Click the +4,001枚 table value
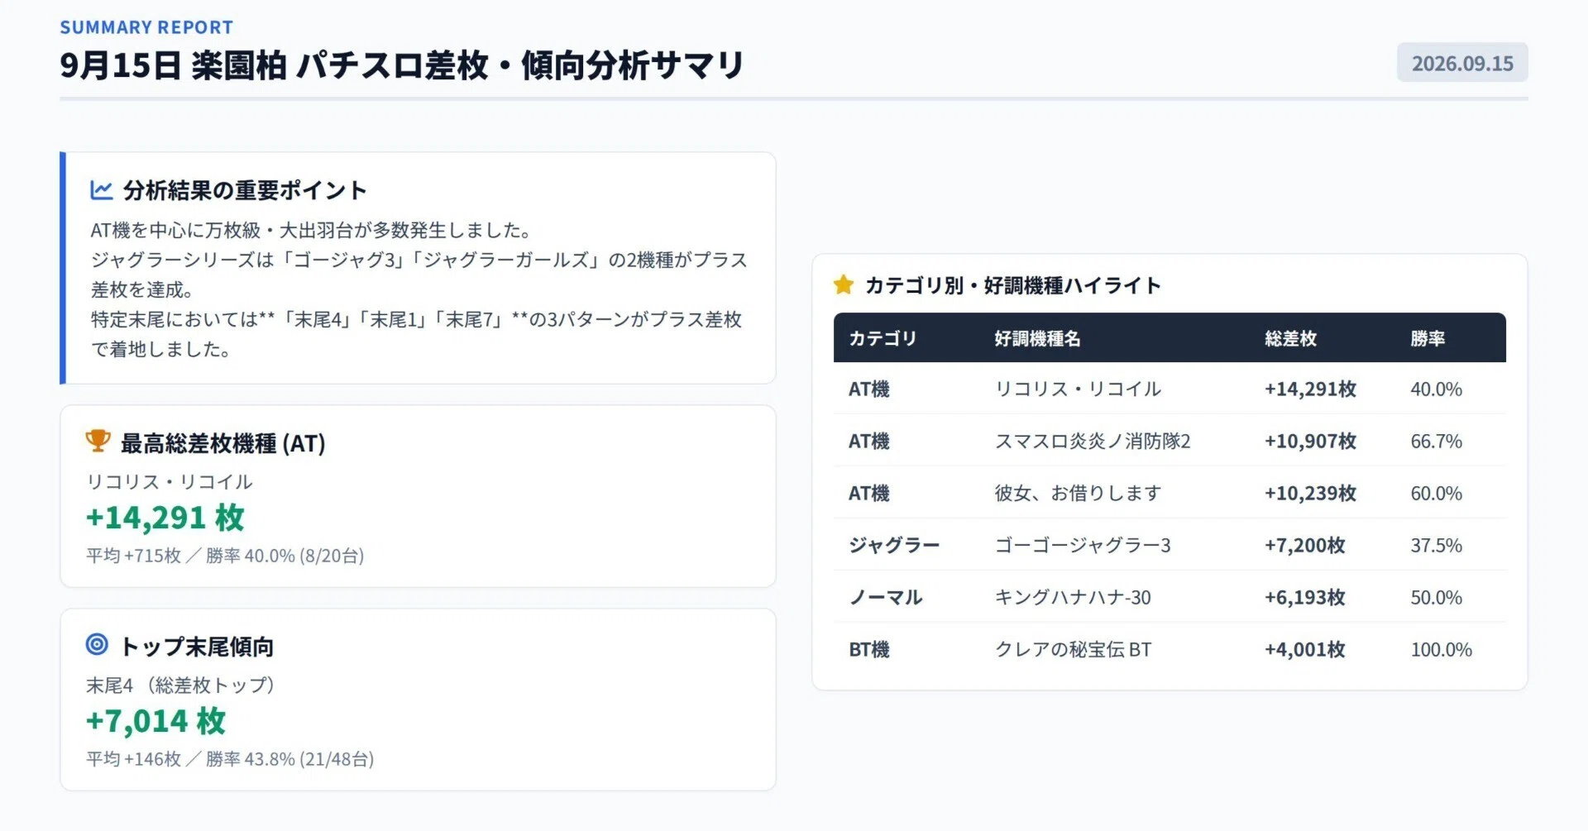Viewport: 1588px width, 831px height. coord(1305,649)
